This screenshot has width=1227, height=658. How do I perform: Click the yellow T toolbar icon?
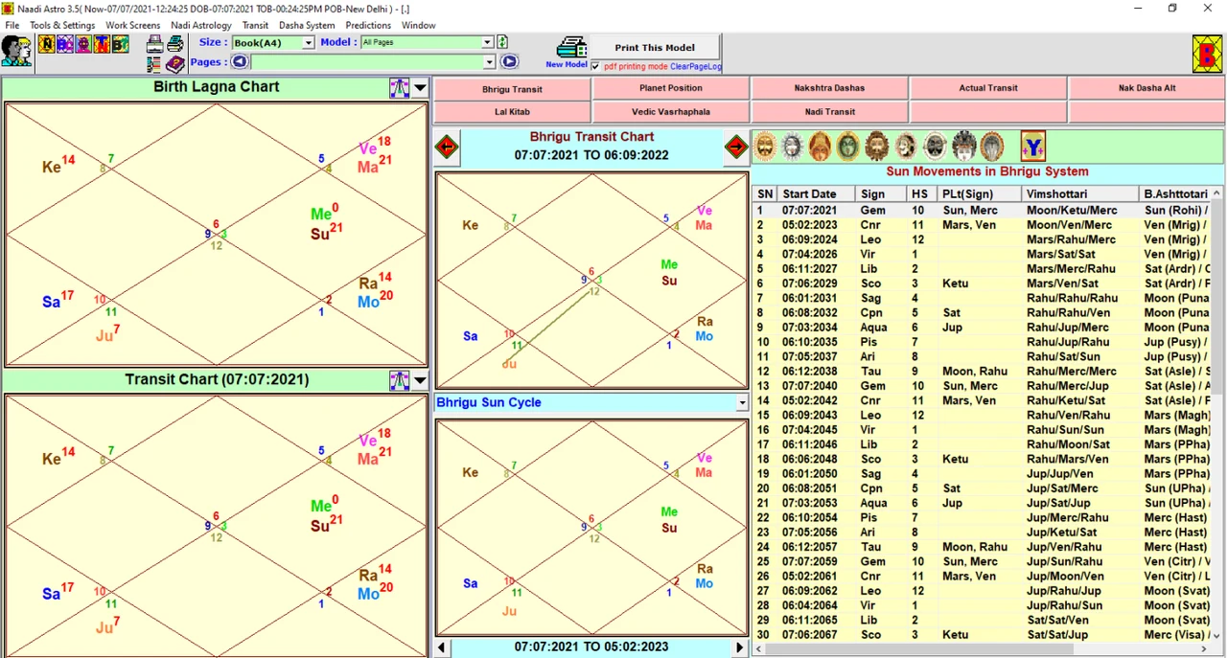coord(103,43)
